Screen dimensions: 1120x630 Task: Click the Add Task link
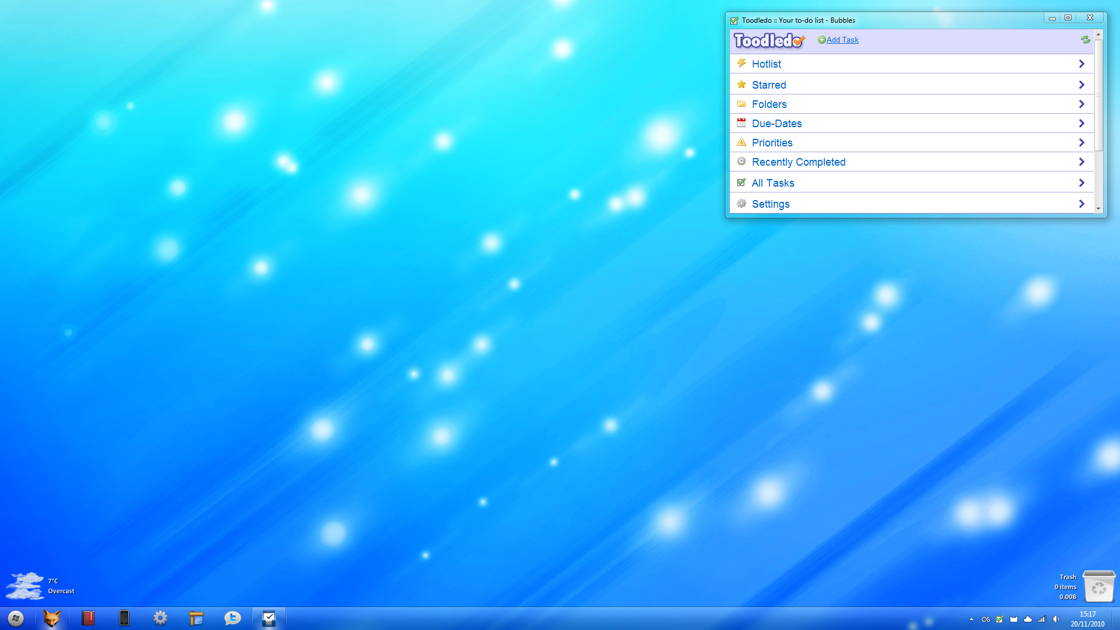tap(842, 40)
